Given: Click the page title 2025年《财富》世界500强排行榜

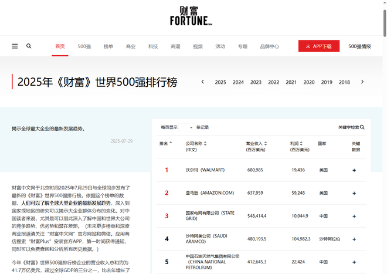Looking at the screenshot, I should tap(97, 82).
